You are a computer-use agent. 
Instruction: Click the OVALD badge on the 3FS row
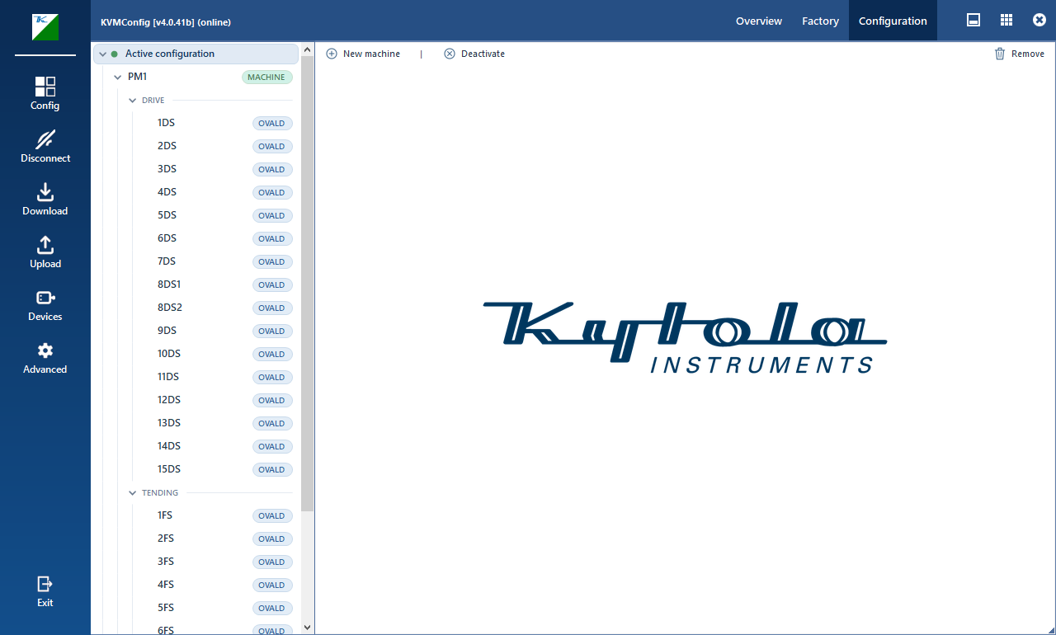272,562
